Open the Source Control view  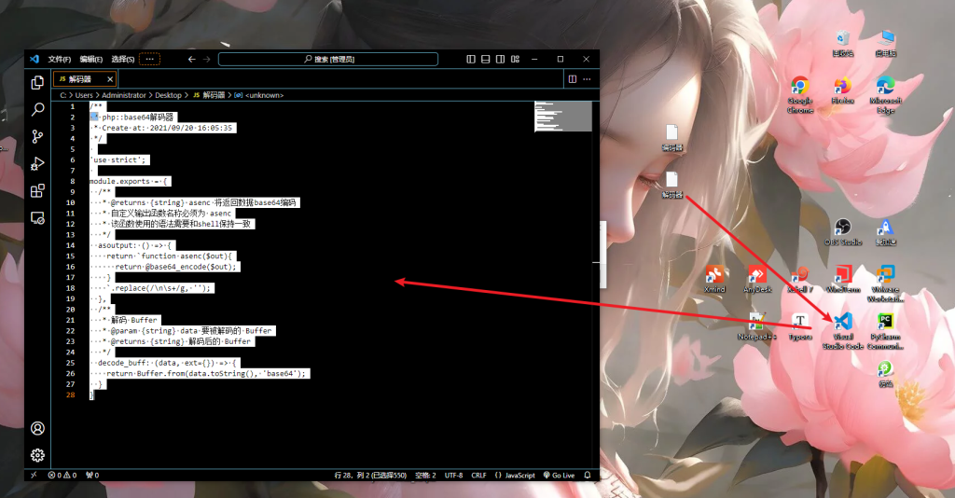click(37, 136)
